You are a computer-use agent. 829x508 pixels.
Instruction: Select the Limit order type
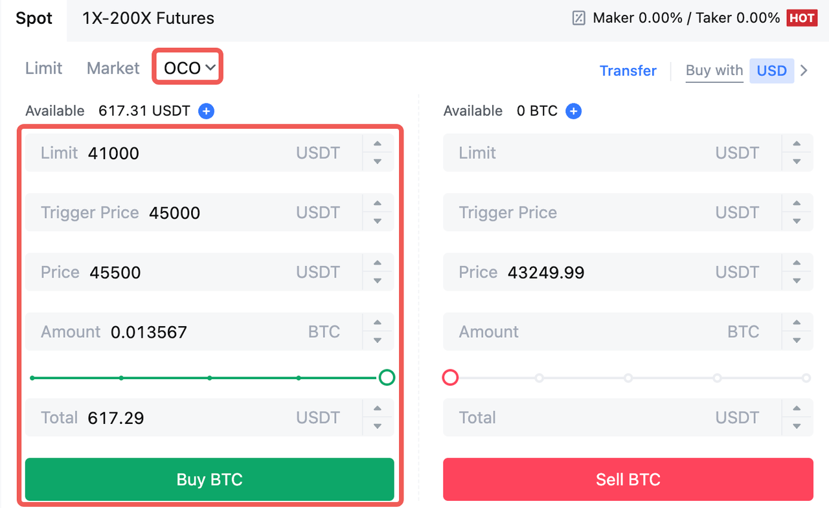(x=43, y=68)
